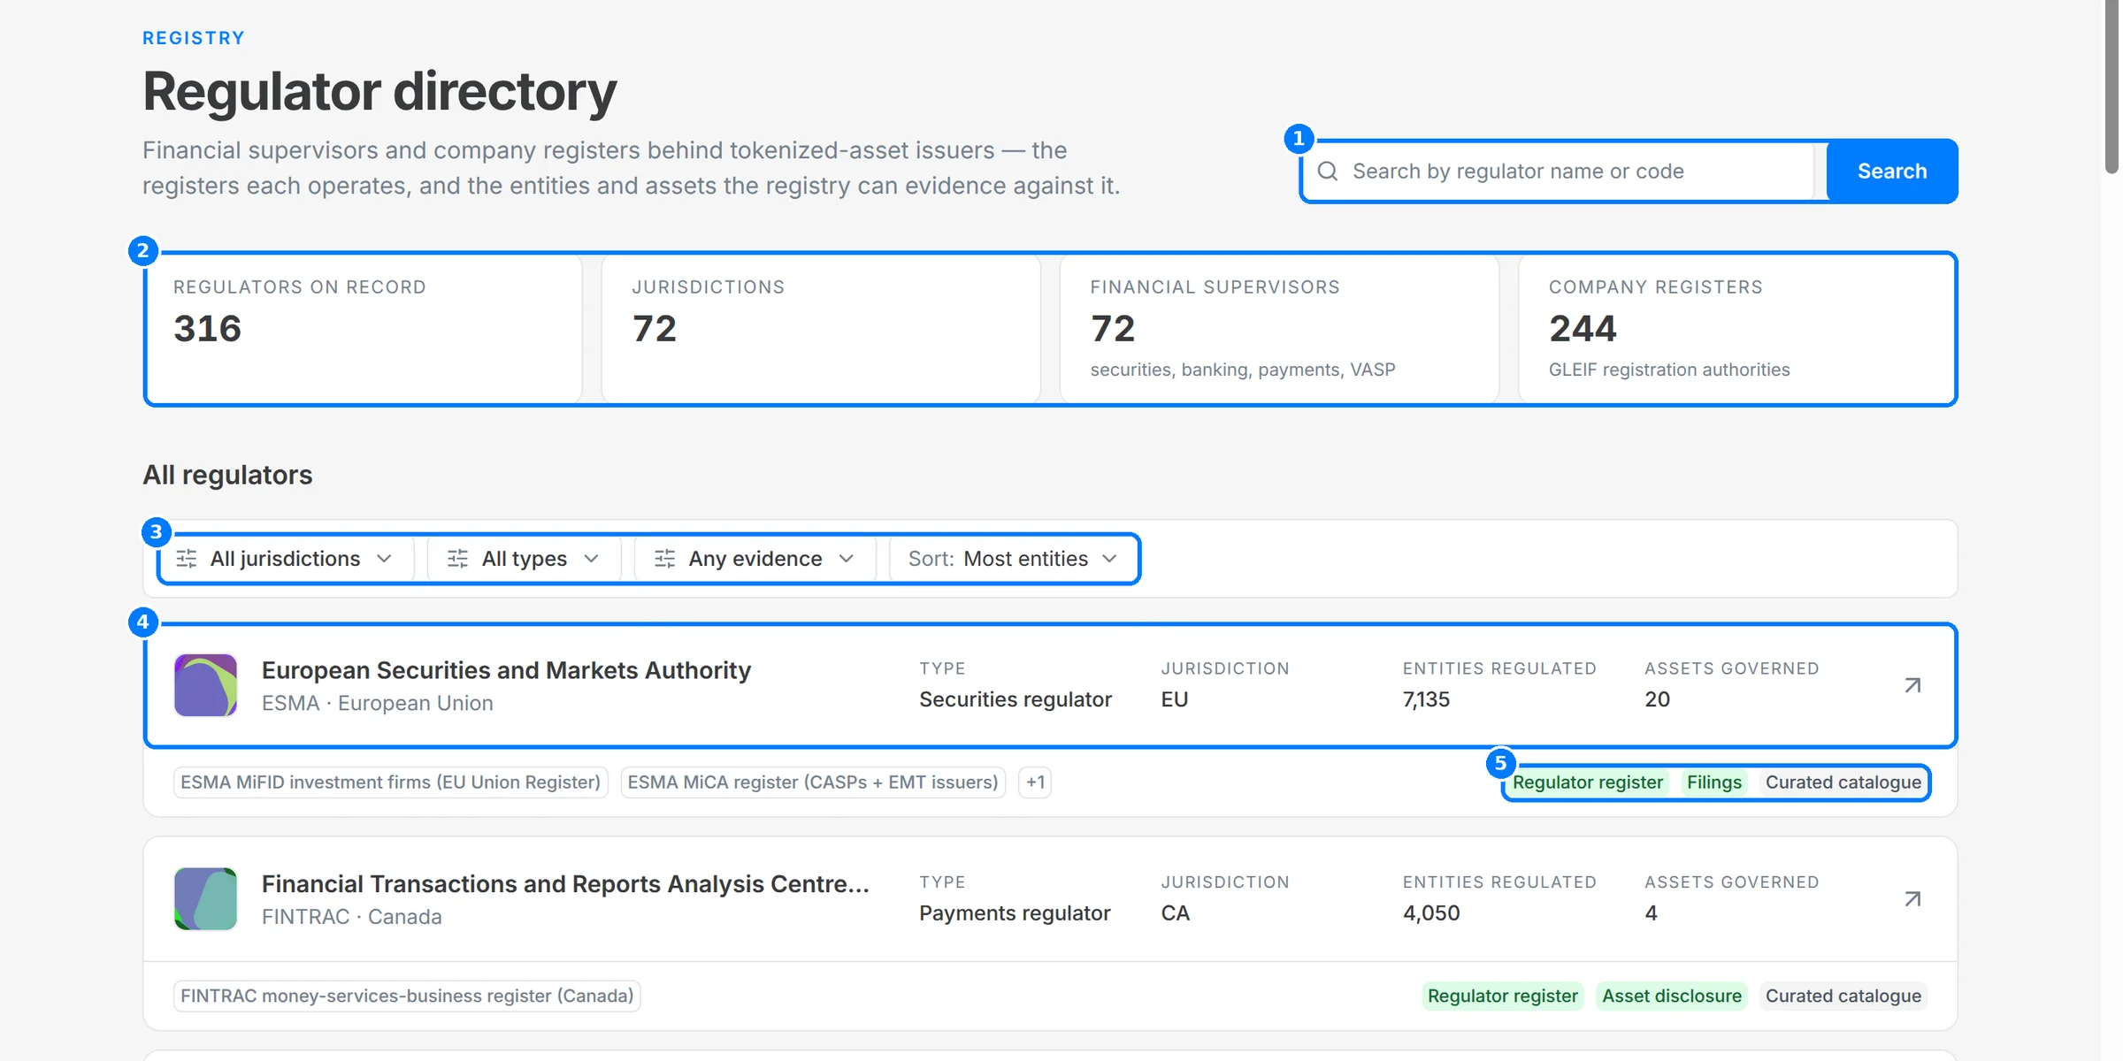Click the All regulators heading
The image size is (2123, 1061).
pyautogui.click(x=228, y=475)
